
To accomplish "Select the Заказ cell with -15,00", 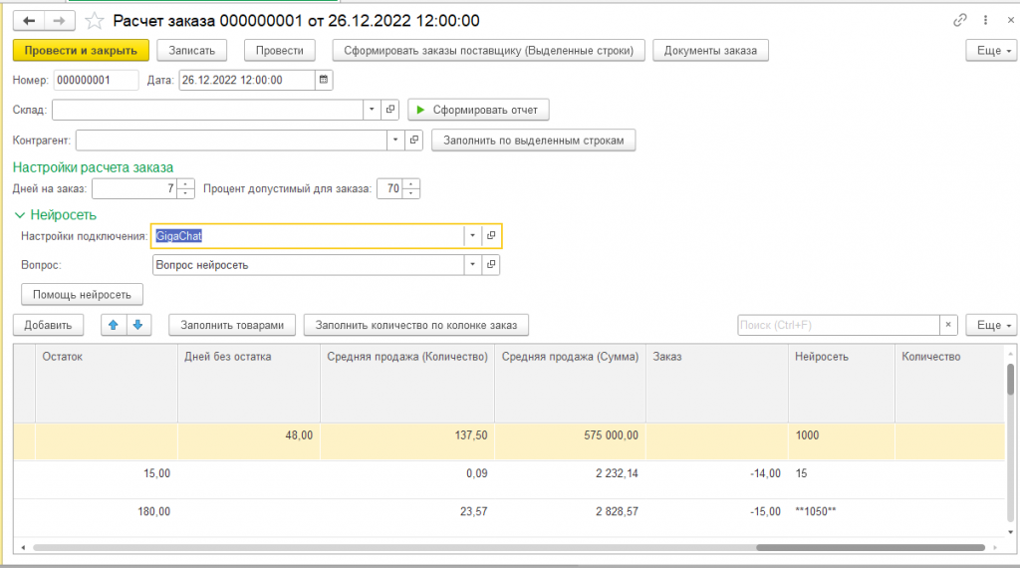I will [x=717, y=518].
